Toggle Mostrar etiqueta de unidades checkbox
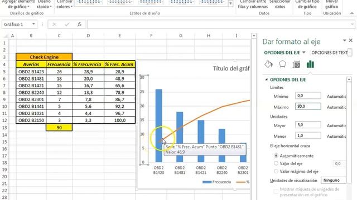Viewport: 357px width, 200px height. coord(276,191)
